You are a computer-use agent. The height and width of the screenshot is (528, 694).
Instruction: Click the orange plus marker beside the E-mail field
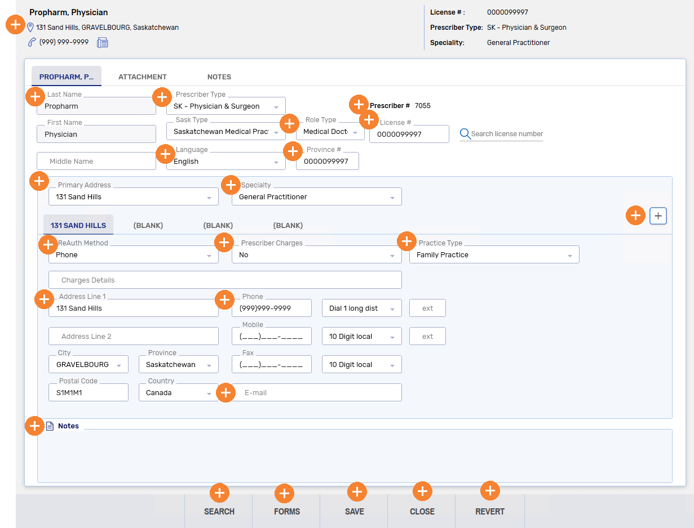pos(226,393)
